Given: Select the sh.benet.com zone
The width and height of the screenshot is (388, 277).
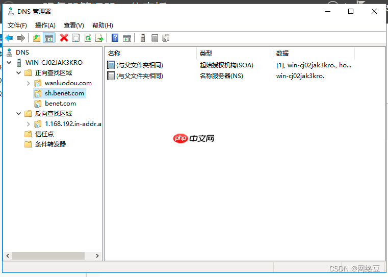Looking at the screenshot, I should pyautogui.click(x=64, y=93).
